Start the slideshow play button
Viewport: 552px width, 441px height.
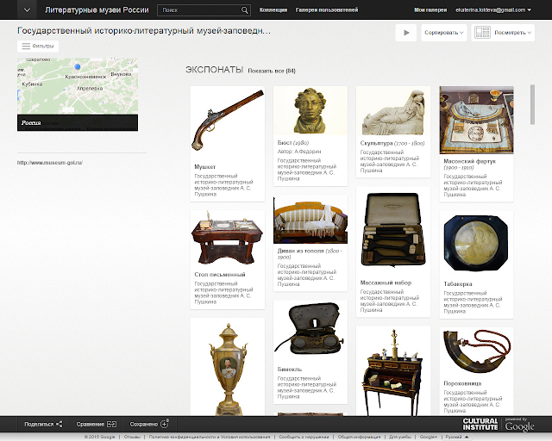pyautogui.click(x=406, y=33)
